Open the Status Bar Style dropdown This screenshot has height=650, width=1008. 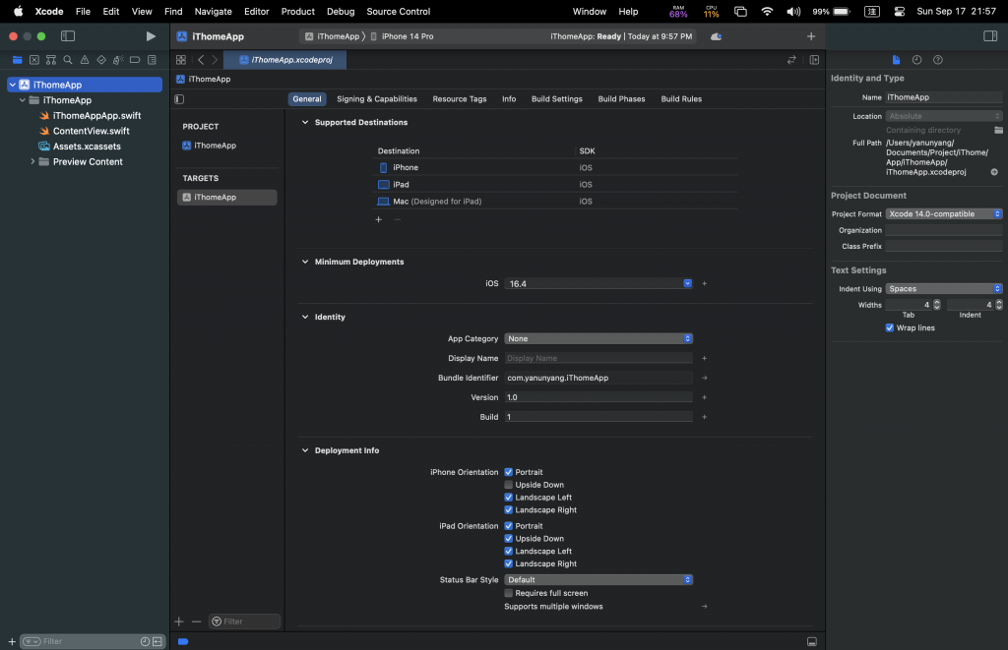[x=598, y=579]
